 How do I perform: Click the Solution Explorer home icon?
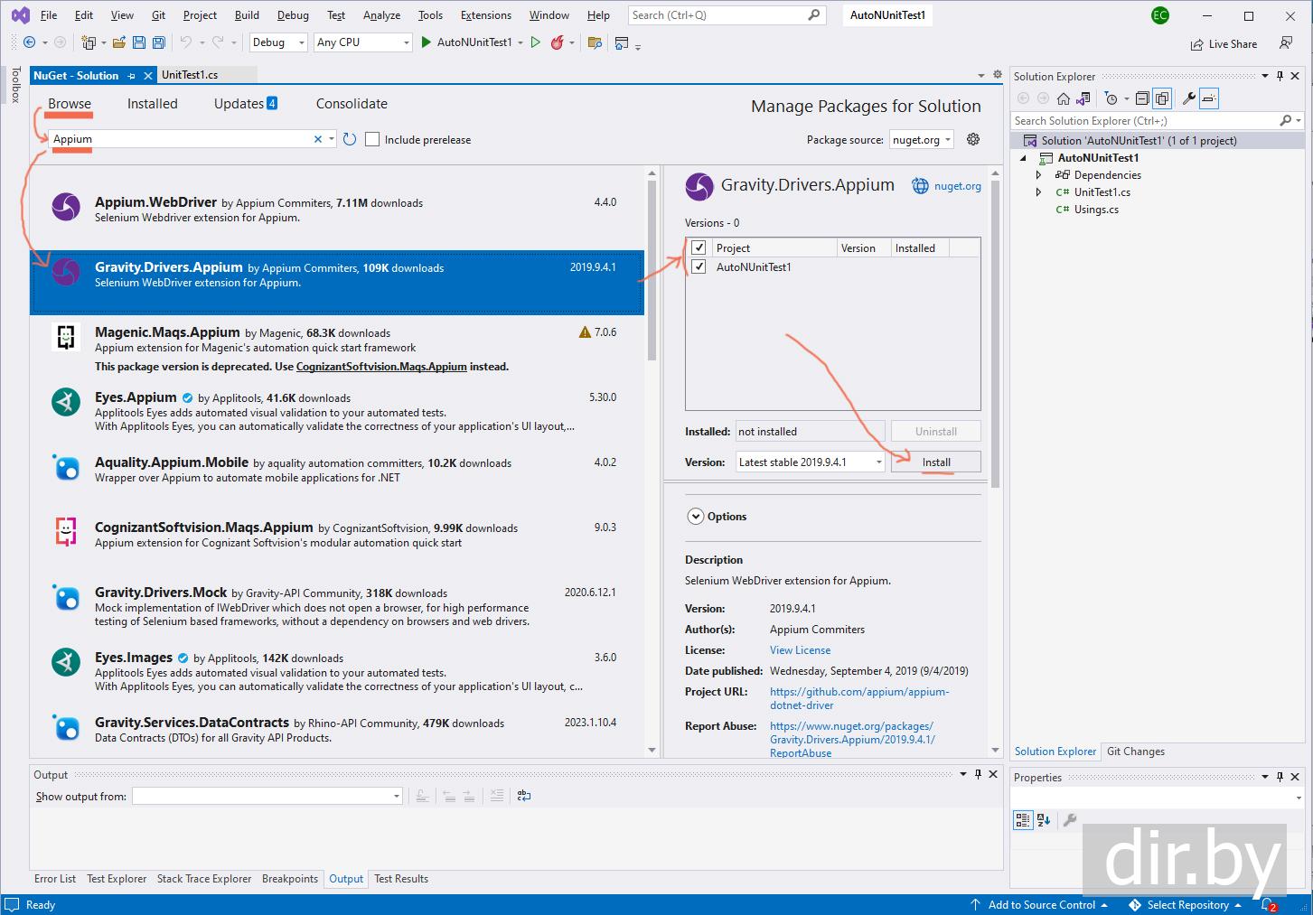click(1064, 98)
